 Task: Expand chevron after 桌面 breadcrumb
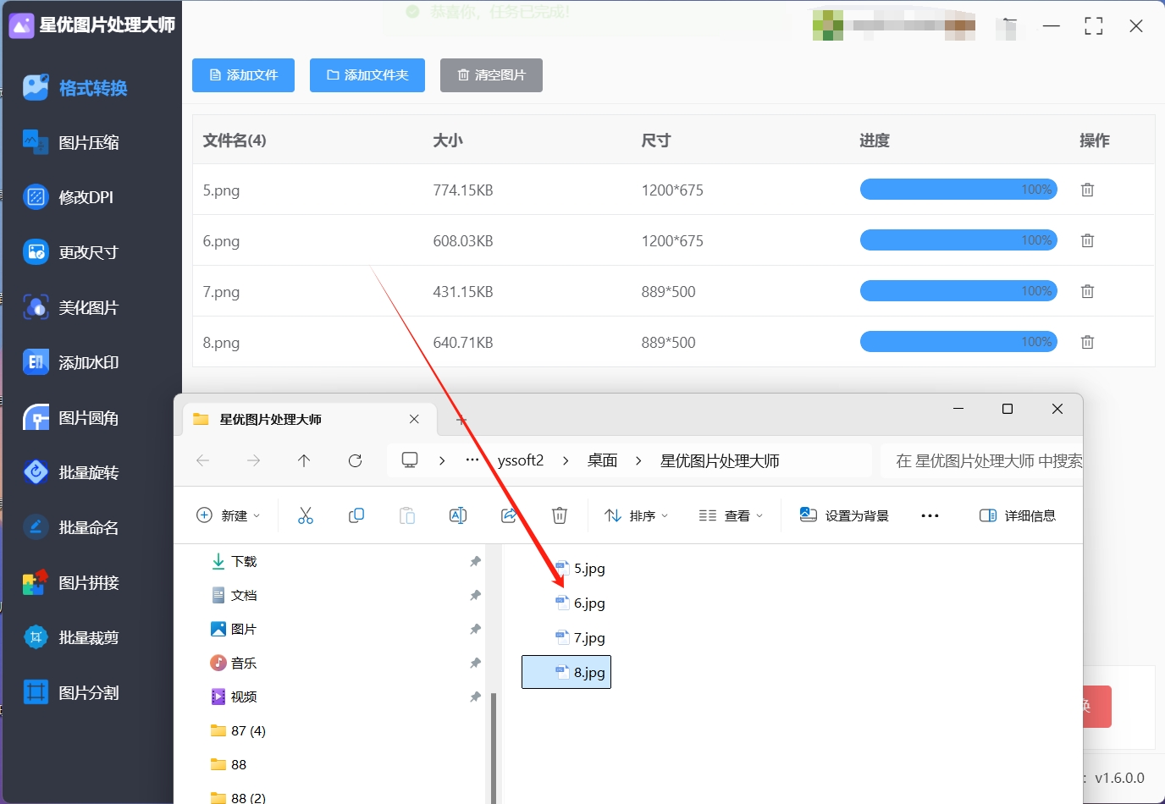pyautogui.click(x=638, y=460)
